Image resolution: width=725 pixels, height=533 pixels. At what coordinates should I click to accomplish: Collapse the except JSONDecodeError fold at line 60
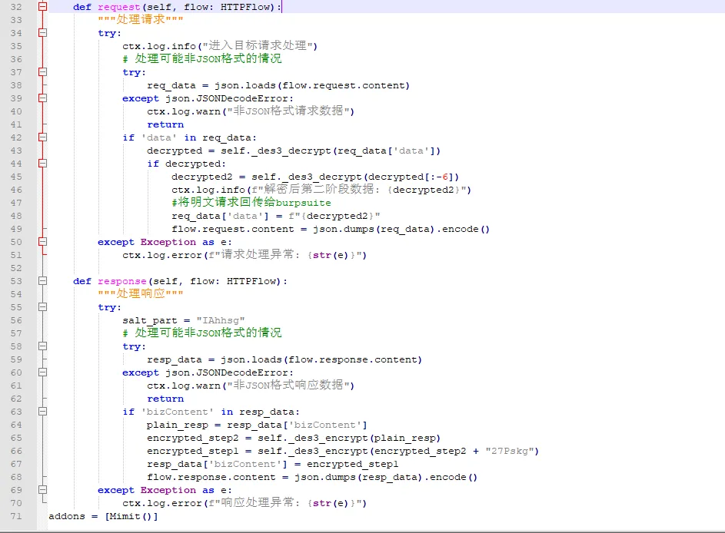pos(42,372)
